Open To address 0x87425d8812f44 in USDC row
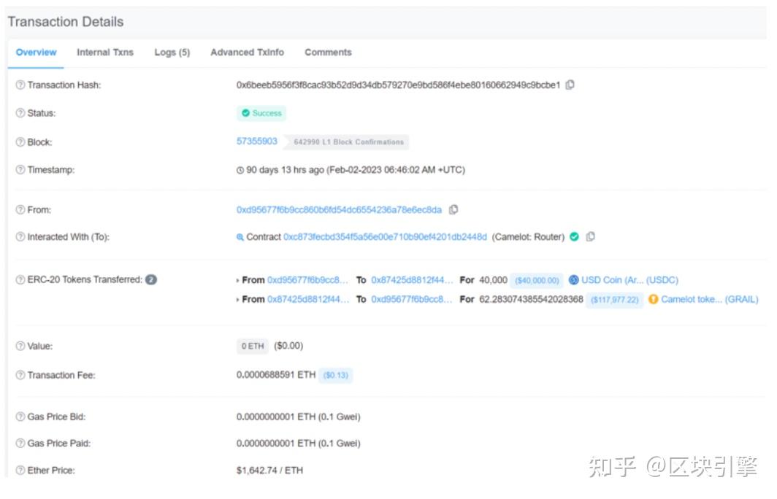The height and width of the screenshot is (499, 777). [x=413, y=280]
